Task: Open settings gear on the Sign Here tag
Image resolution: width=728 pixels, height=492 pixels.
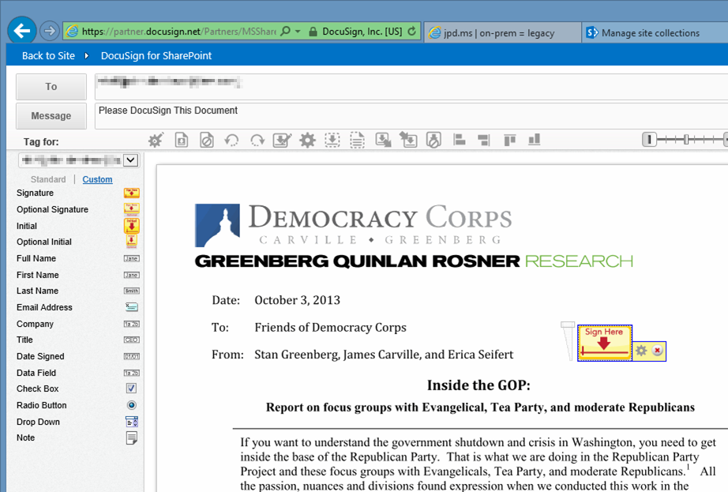Action: (641, 351)
